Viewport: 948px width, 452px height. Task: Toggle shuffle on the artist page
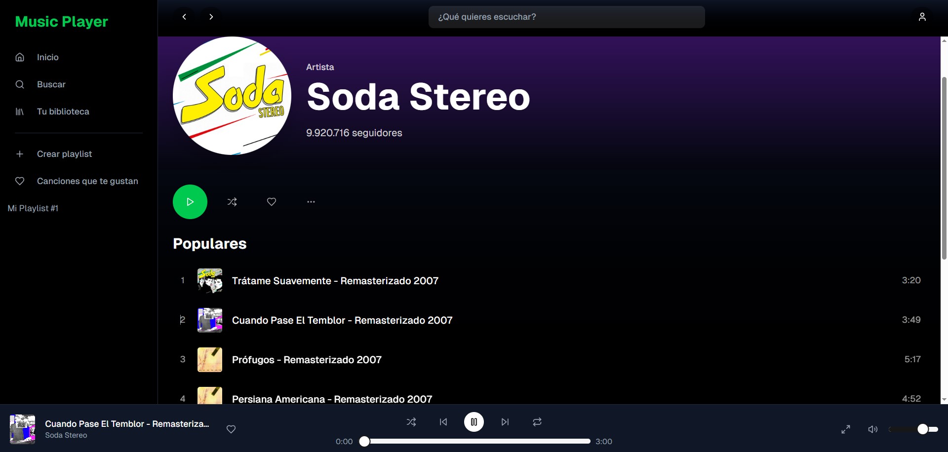232,202
